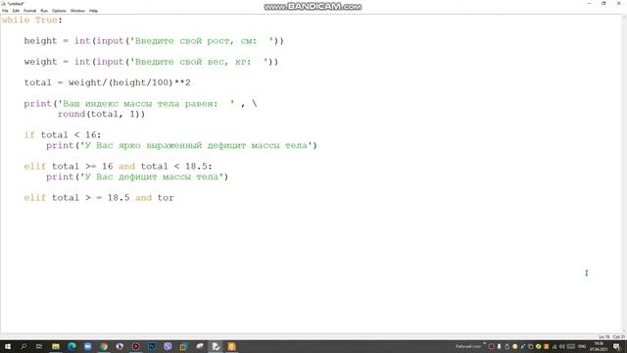Screen dimensions: 627x353
Task: Click the 'while True:' line
Action: (32, 20)
